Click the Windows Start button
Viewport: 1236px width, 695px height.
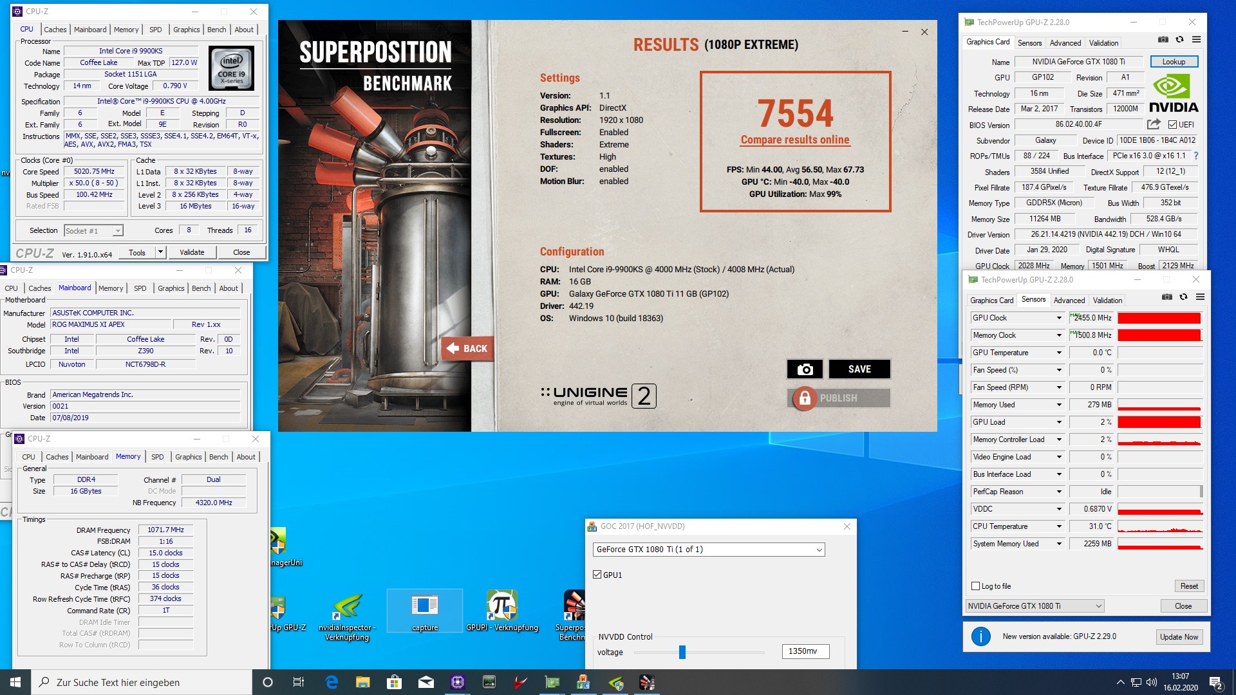click(15, 682)
